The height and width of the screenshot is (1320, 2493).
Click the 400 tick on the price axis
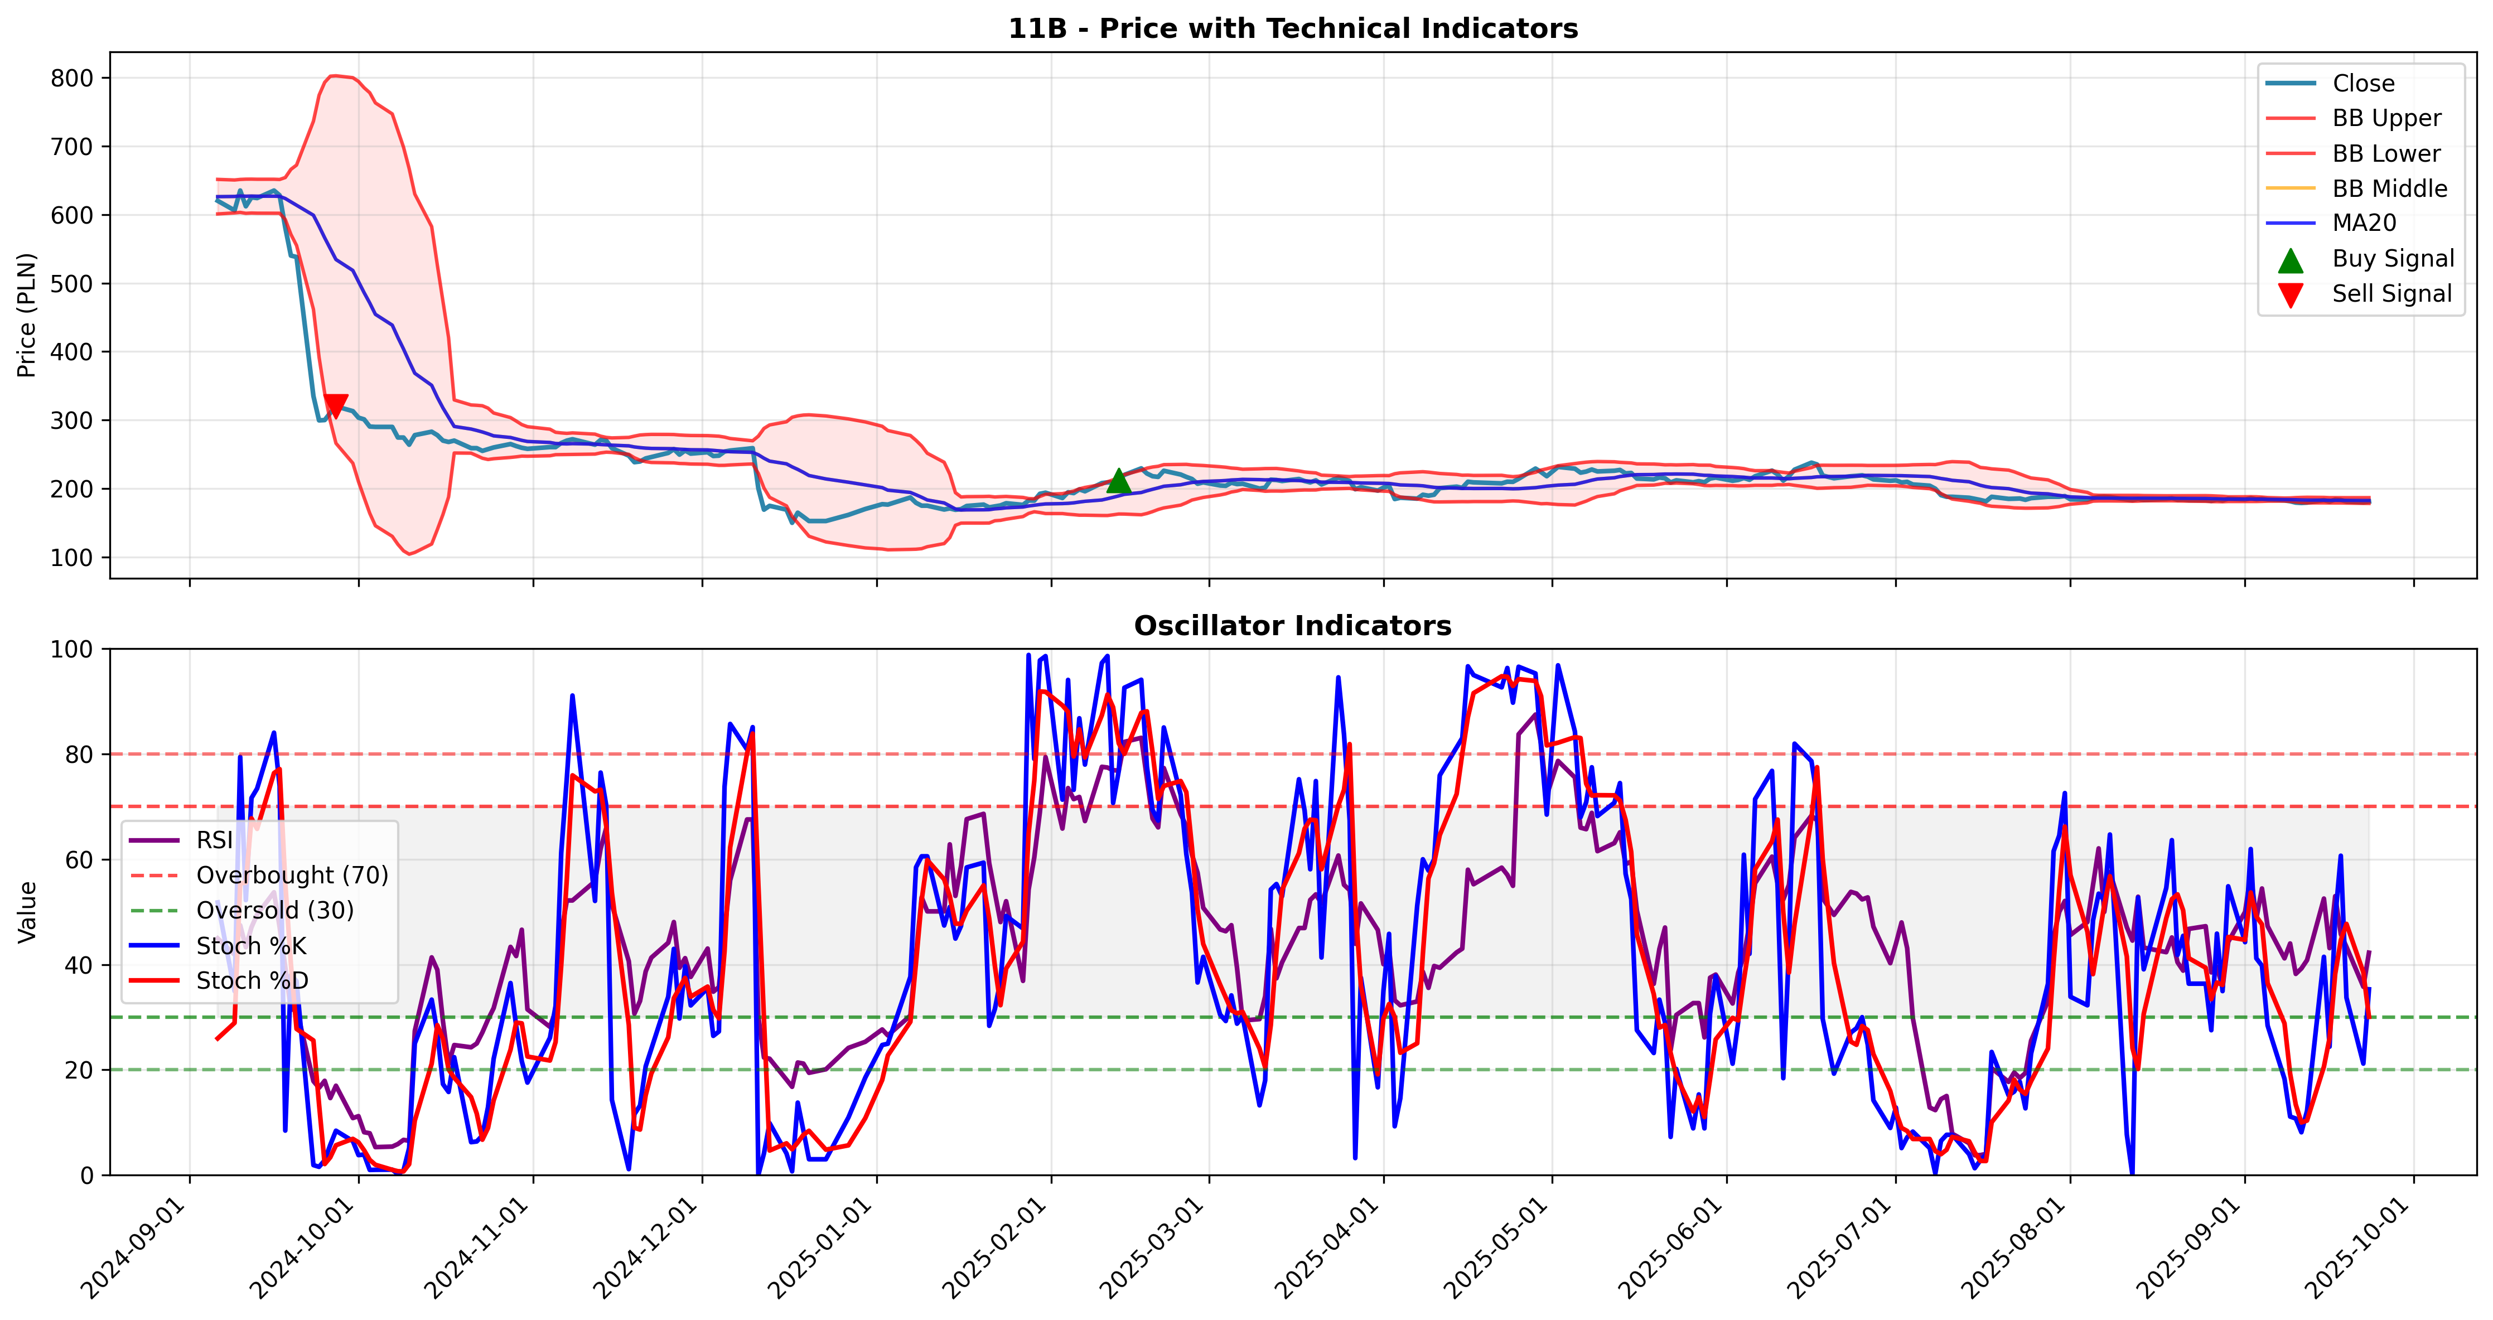tap(73, 352)
